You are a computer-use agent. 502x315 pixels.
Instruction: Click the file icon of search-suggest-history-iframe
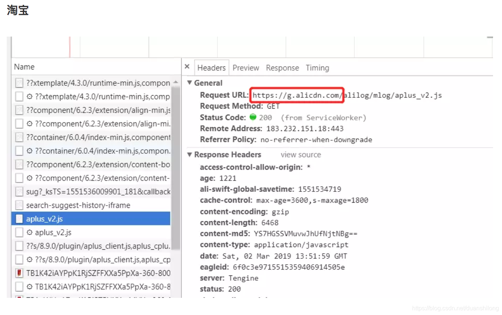pos(19,205)
